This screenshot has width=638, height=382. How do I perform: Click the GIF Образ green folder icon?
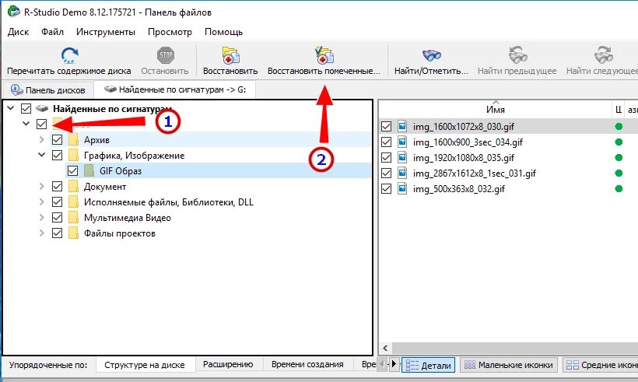(89, 171)
